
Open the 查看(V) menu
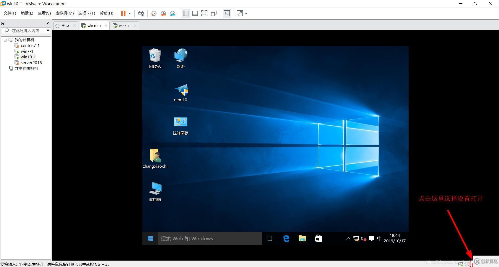44,13
